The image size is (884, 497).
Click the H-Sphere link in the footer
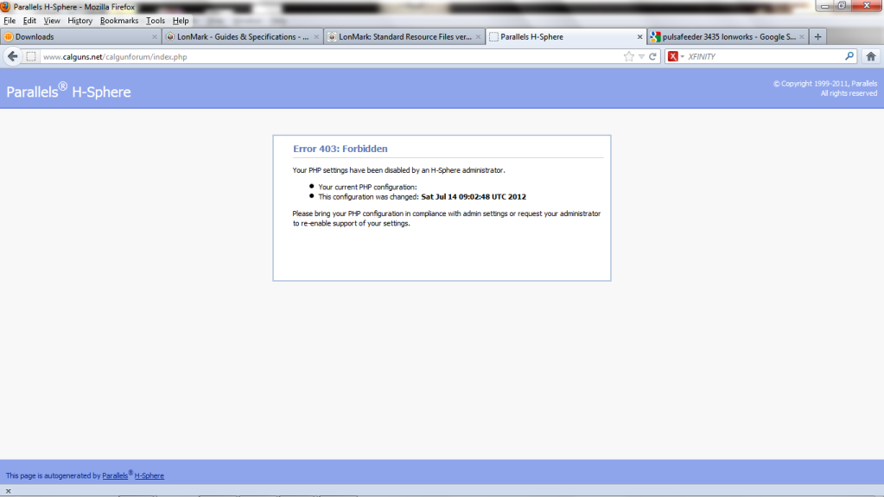pos(149,475)
